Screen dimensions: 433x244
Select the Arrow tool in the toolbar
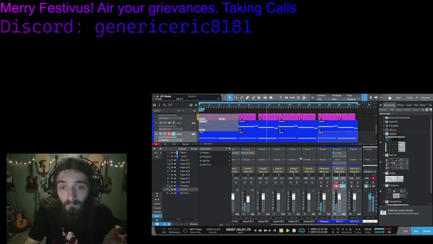pyautogui.click(x=230, y=98)
